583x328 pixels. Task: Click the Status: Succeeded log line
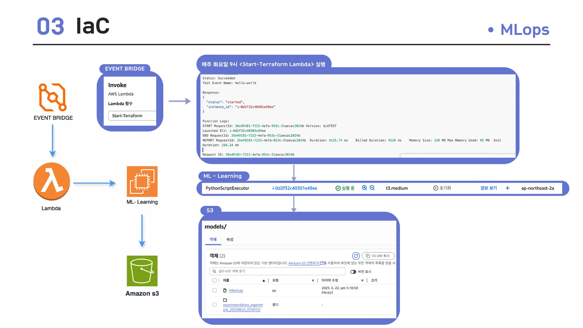[219, 78]
